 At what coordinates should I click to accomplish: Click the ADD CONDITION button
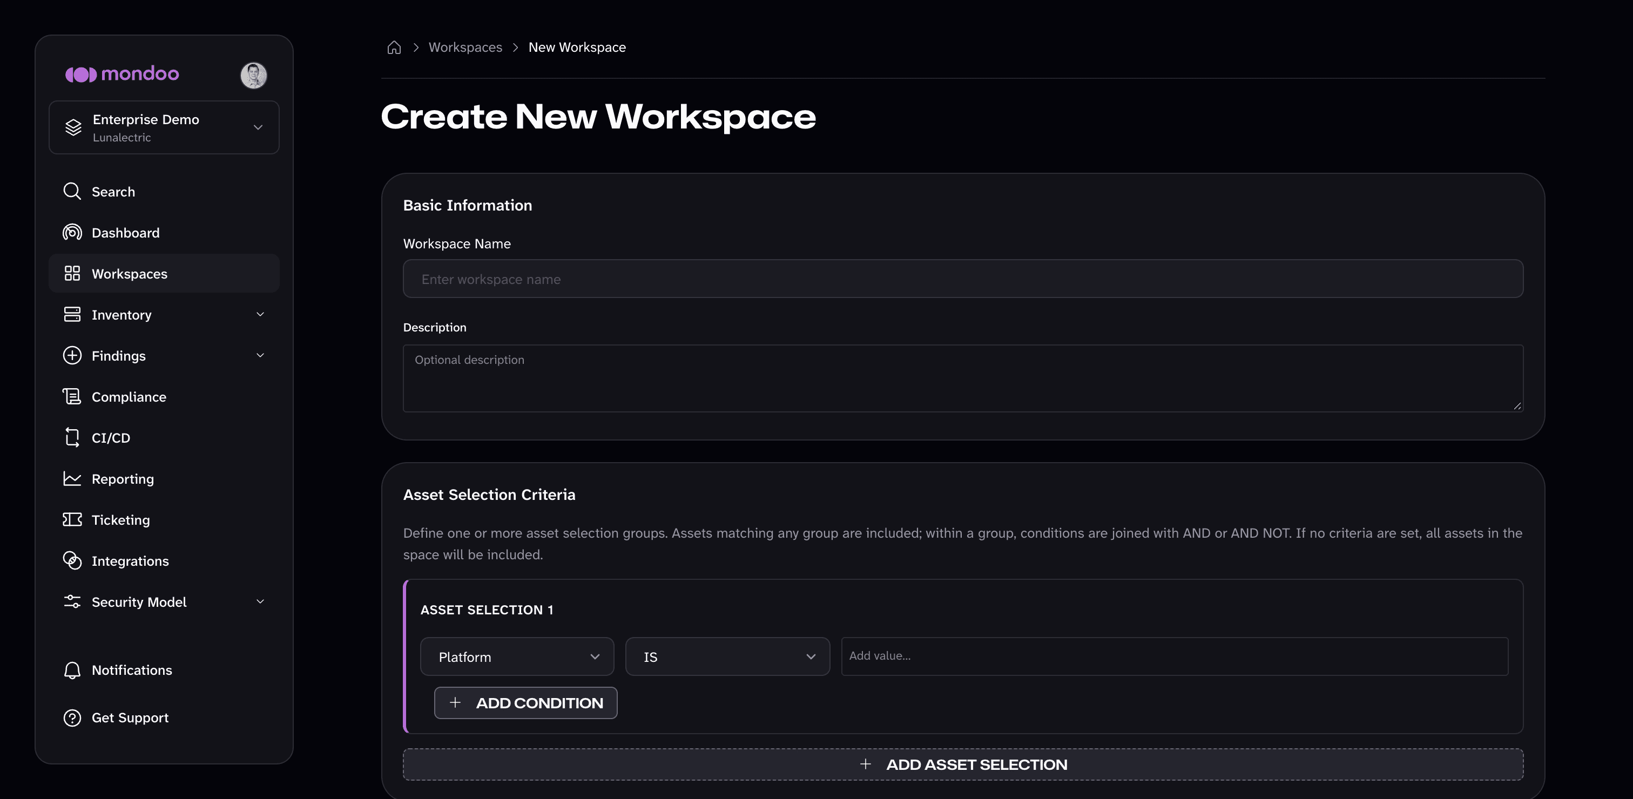[x=525, y=703]
